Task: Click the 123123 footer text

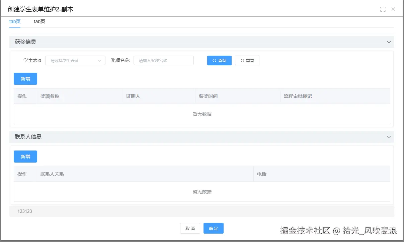Action: pyautogui.click(x=25, y=211)
